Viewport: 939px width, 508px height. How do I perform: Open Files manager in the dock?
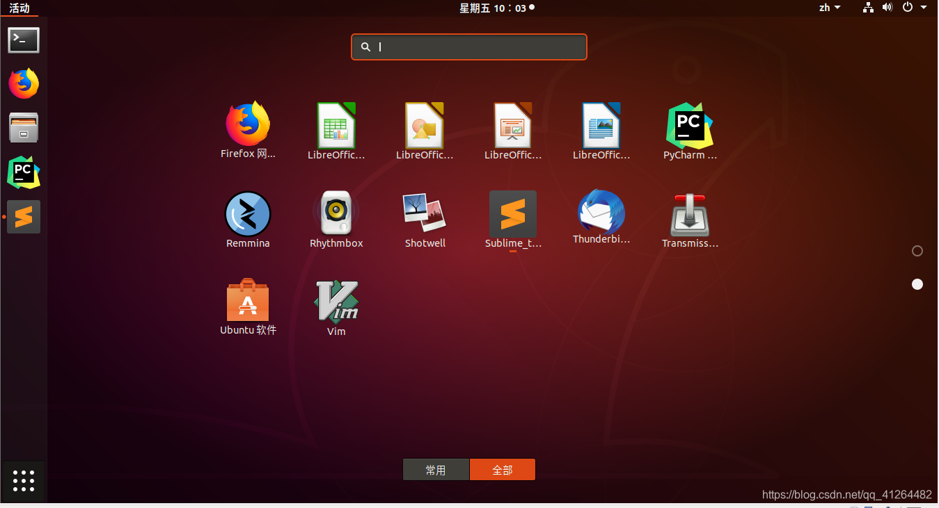tap(24, 128)
